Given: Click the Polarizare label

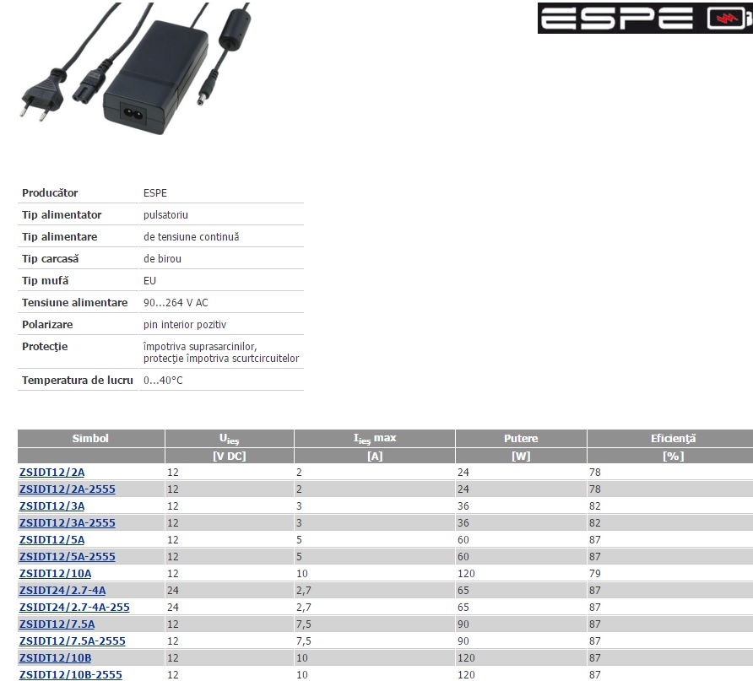Looking at the screenshot, I should pos(47,324).
